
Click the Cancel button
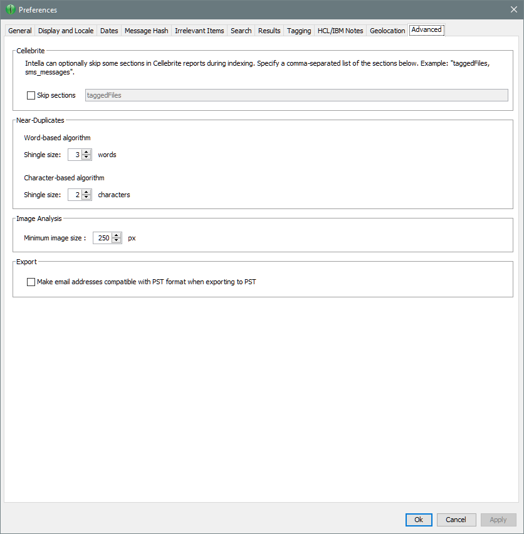click(x=456, y=520)
